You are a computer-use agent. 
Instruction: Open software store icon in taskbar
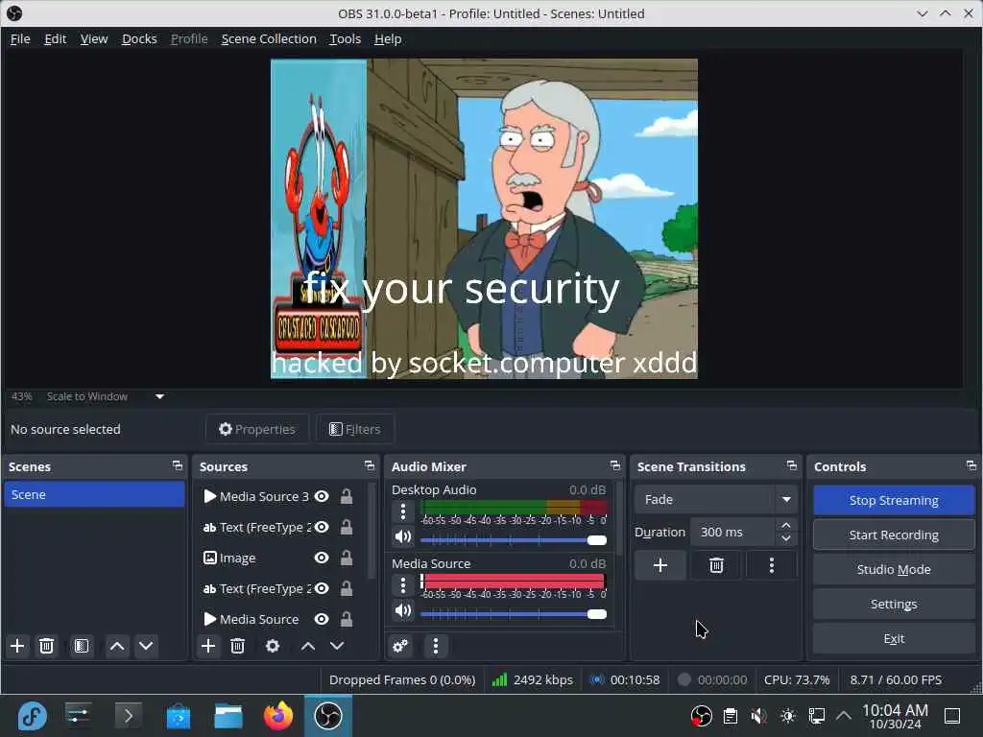click(178, 716)
